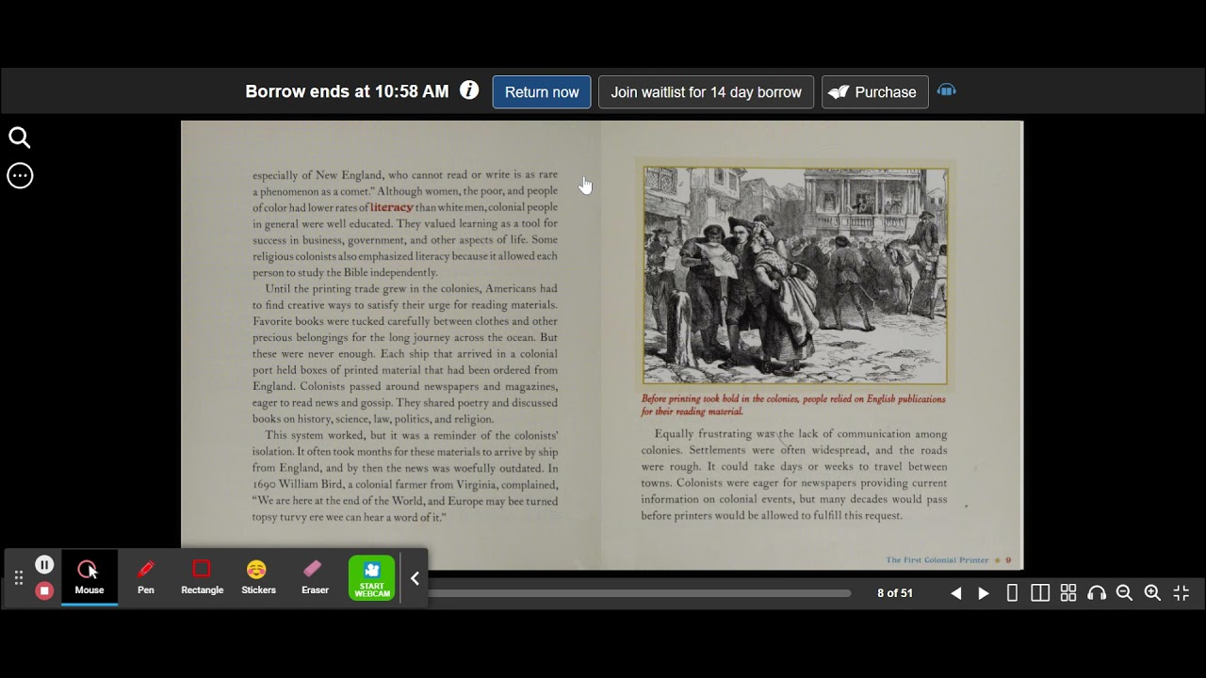Click the red word 'literacy' in the text
The image size is (1206, 678).
pos(392,207)
